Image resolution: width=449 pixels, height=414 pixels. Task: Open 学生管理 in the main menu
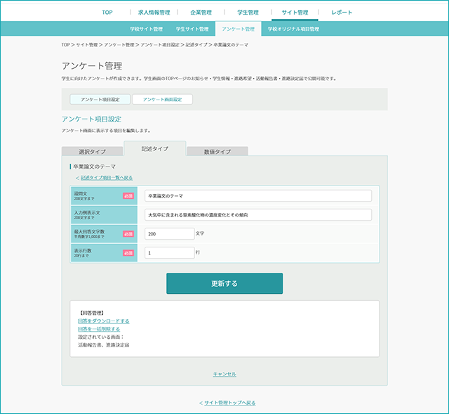point(248,13)
